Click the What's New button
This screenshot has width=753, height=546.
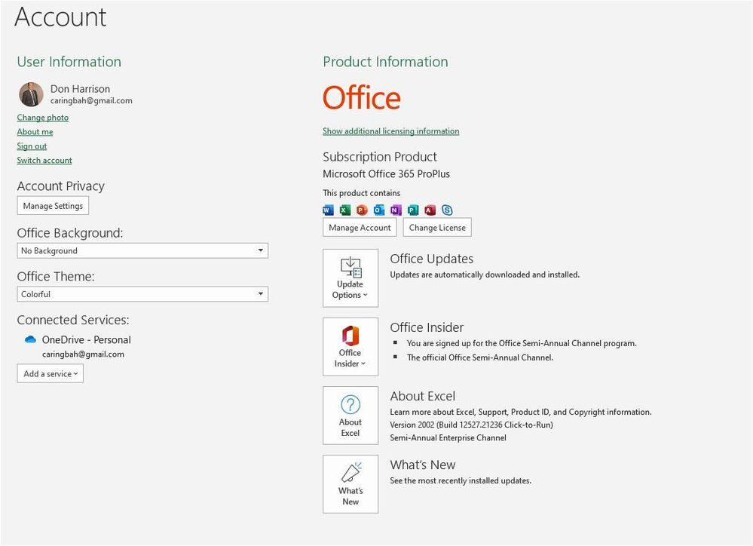(x=350, y=484)
